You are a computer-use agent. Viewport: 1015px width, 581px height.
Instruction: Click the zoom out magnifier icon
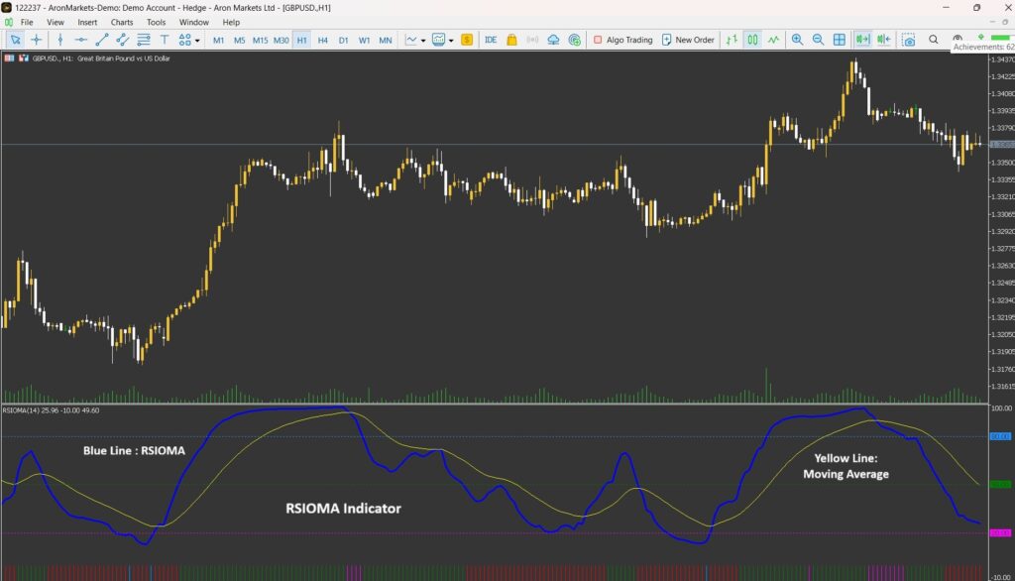pos(818,40)
